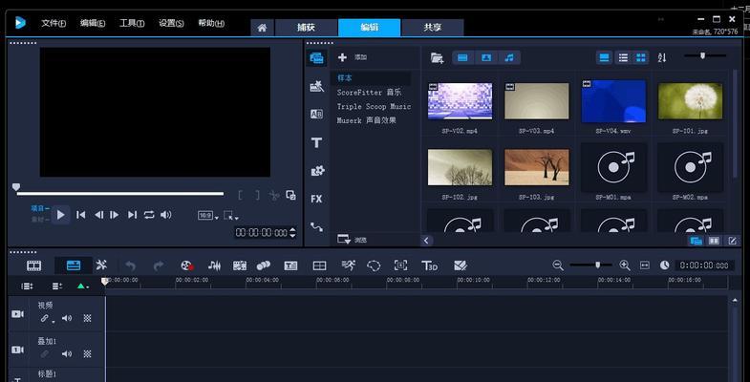Play the project preview

61,215
